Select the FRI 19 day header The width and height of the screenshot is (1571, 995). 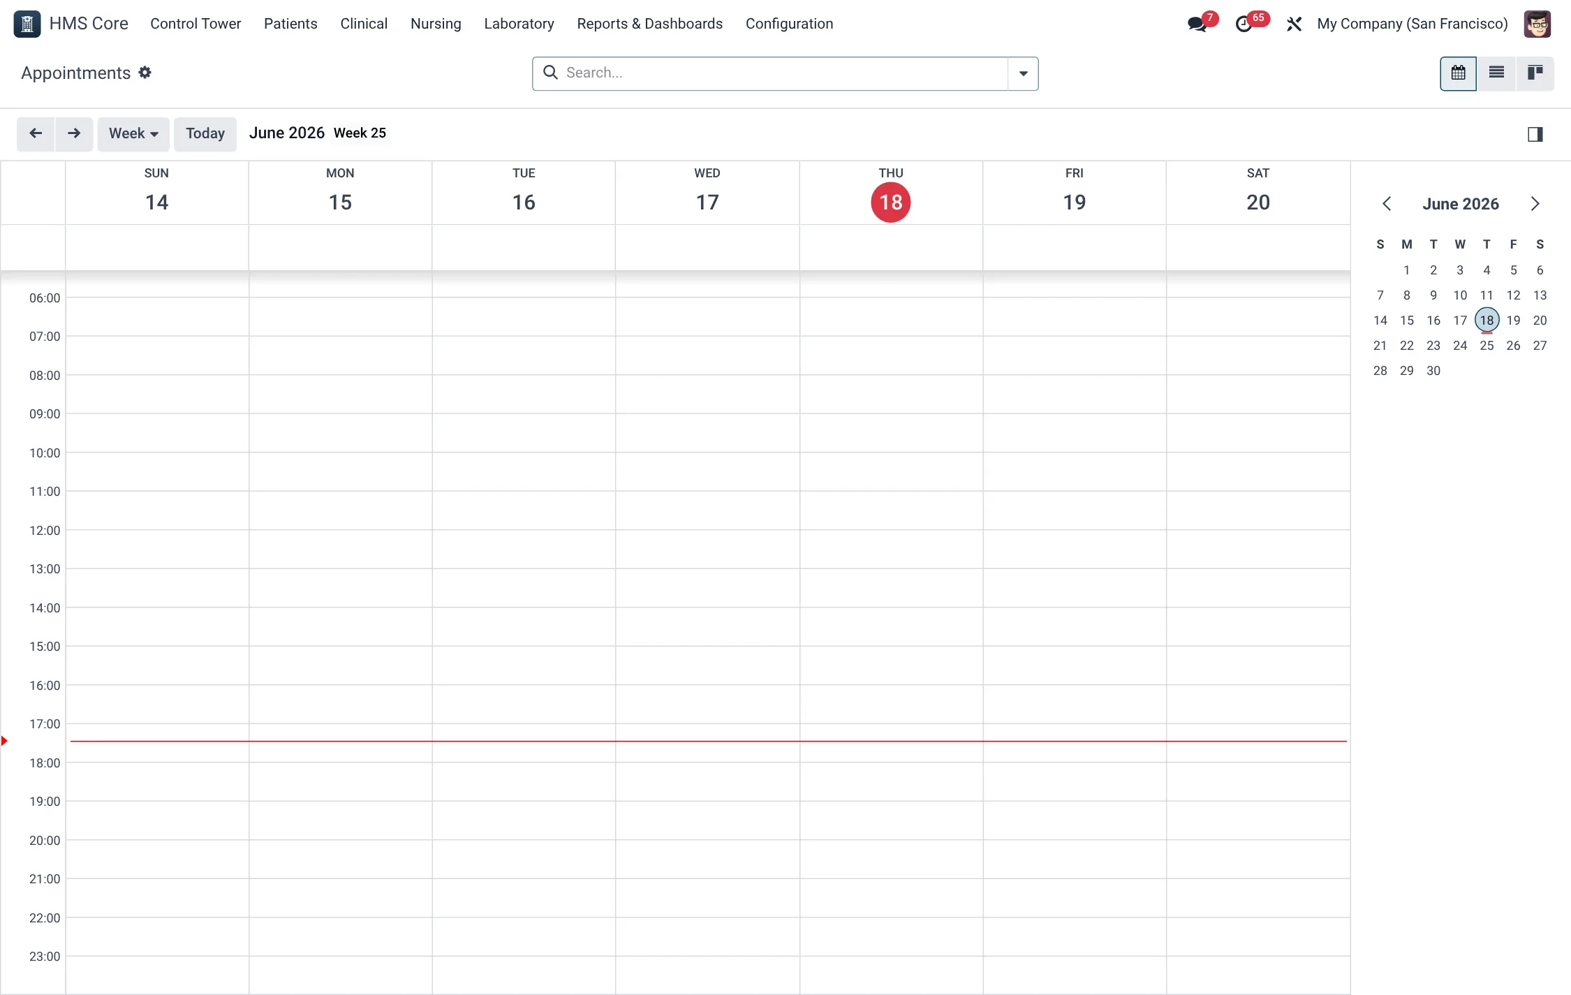[1075, 193]
